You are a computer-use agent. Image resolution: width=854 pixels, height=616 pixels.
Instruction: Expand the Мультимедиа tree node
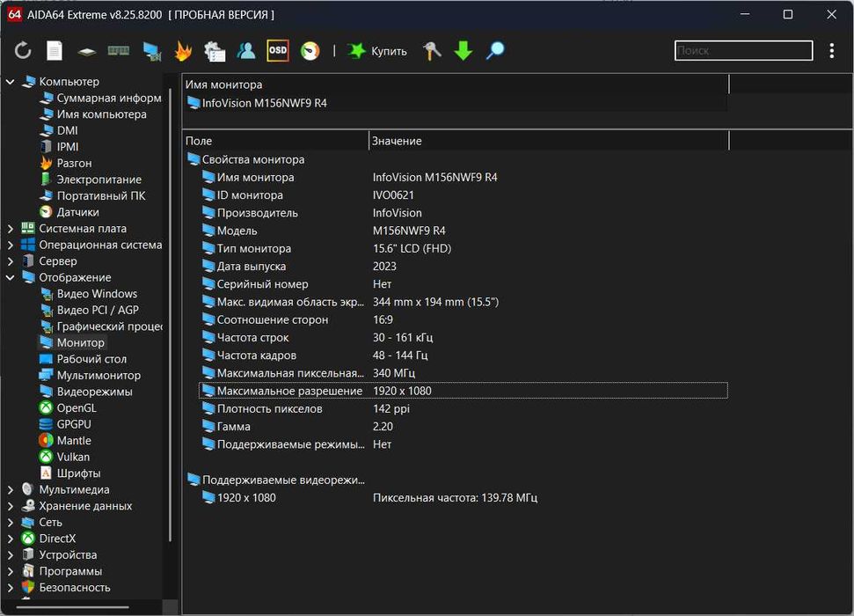(10, 489)
